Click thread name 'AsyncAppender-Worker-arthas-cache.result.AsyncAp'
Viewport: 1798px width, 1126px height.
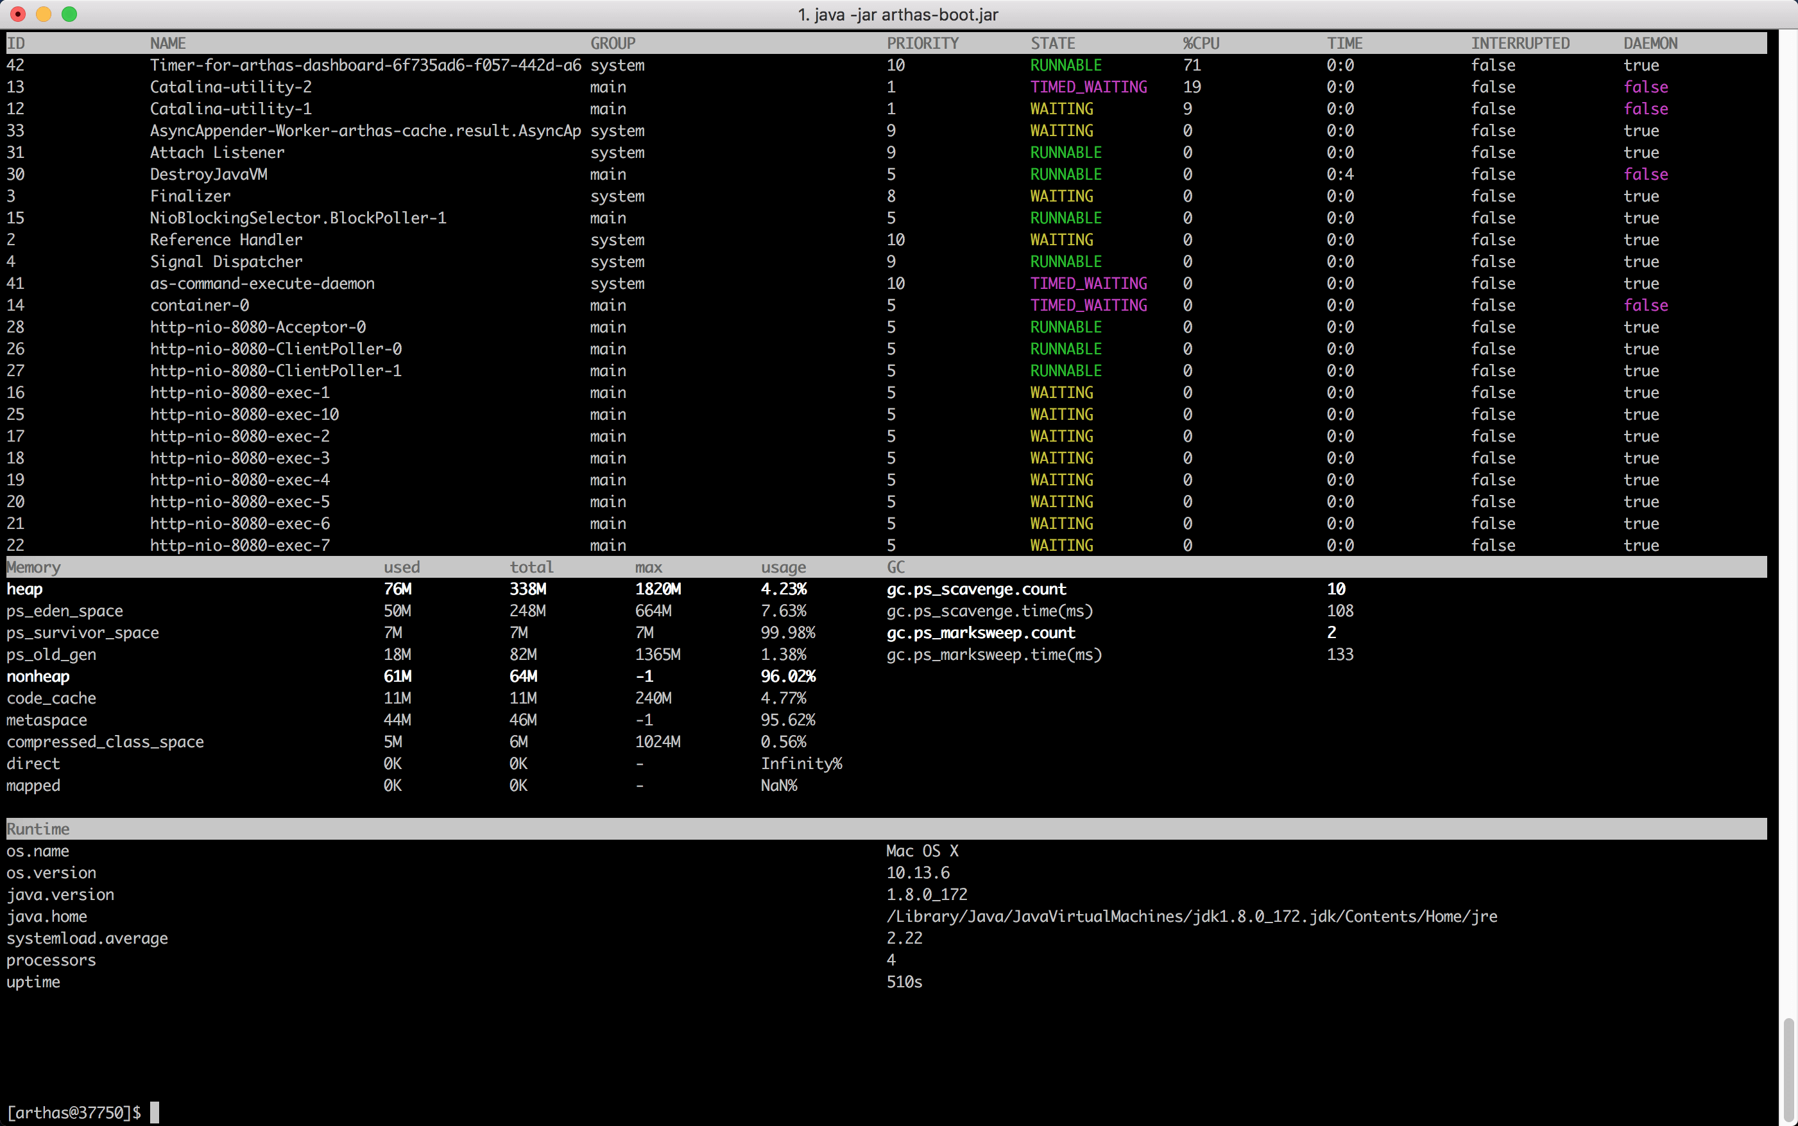pos(365,130)
